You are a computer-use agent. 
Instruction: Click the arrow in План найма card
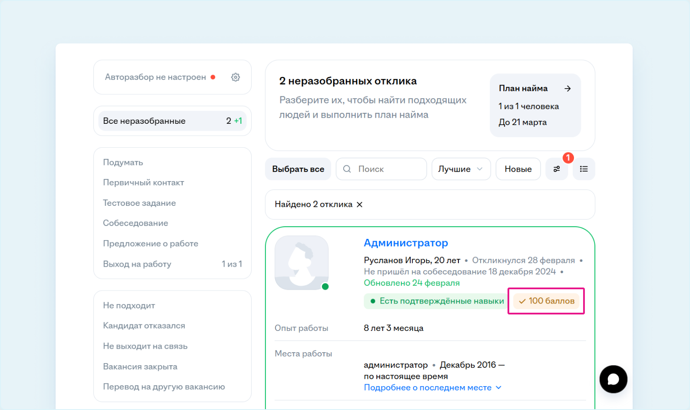click(567, 89)
